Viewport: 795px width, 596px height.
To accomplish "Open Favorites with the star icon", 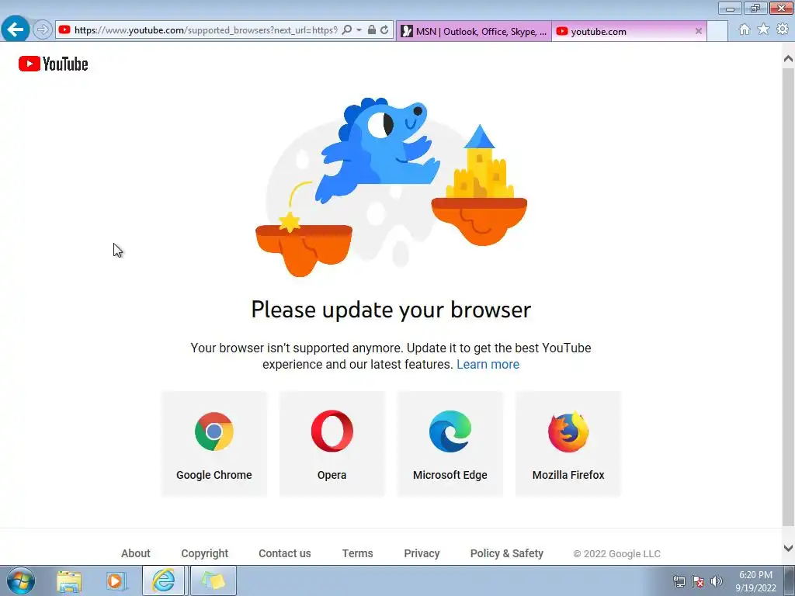I will pyautogui.click(x=763, y=29).
